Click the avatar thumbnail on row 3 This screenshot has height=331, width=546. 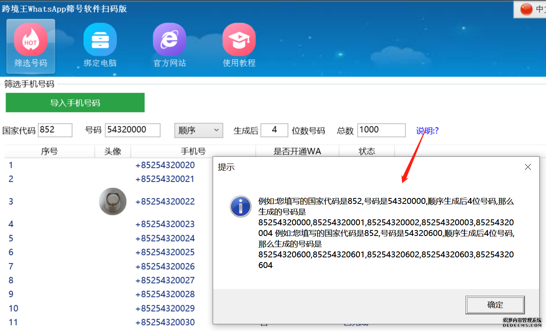click(x=113, y=201)
